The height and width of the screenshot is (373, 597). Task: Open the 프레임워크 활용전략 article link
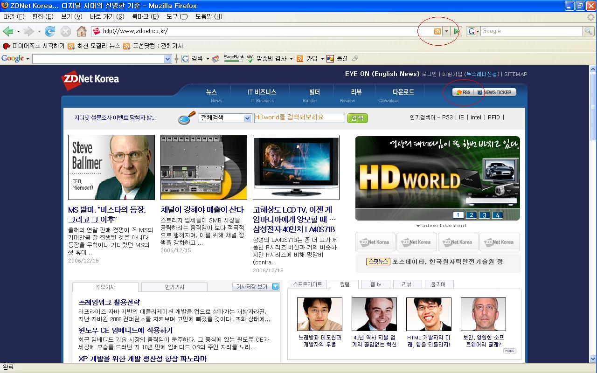109,302
